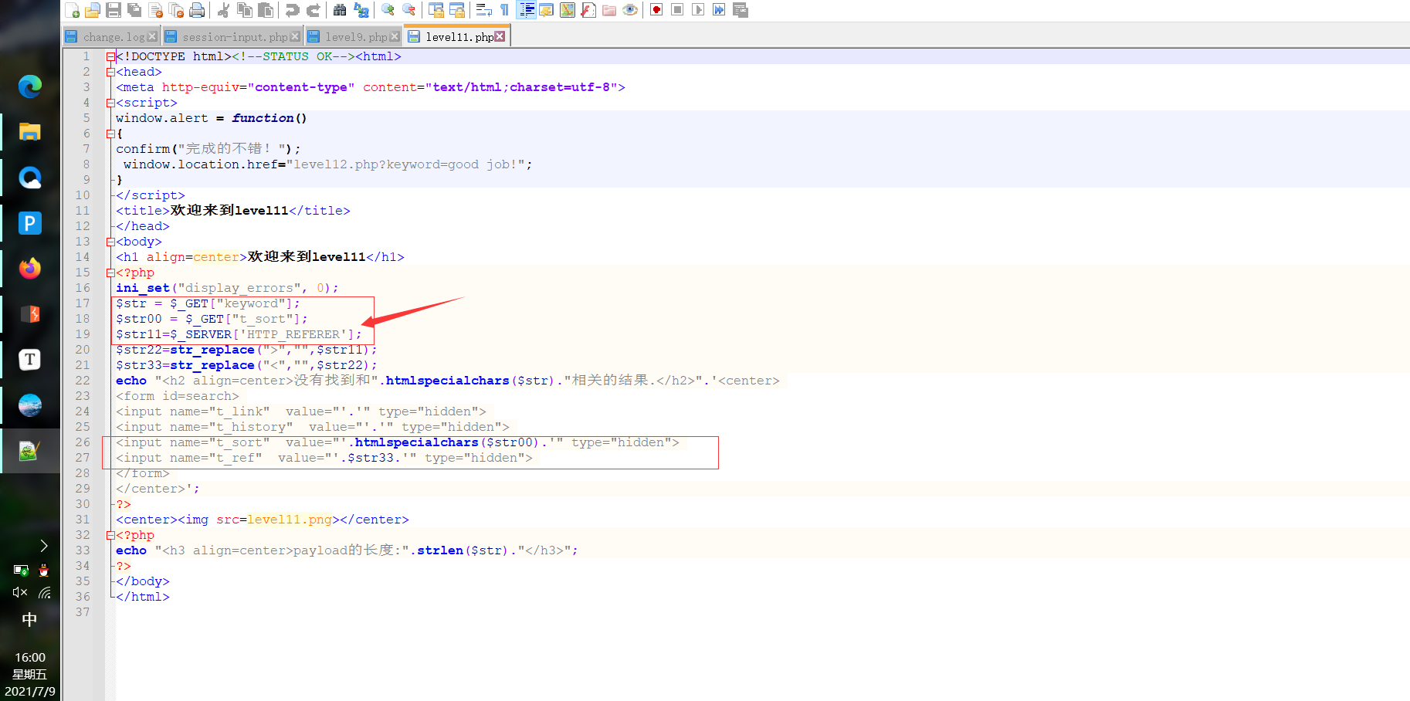Create a new file with the New icon
The height and width of the screenshot is (701, 1410).
pyautogui.click(x=72, y=10)
